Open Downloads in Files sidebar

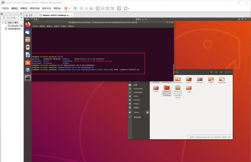(138, 92)
